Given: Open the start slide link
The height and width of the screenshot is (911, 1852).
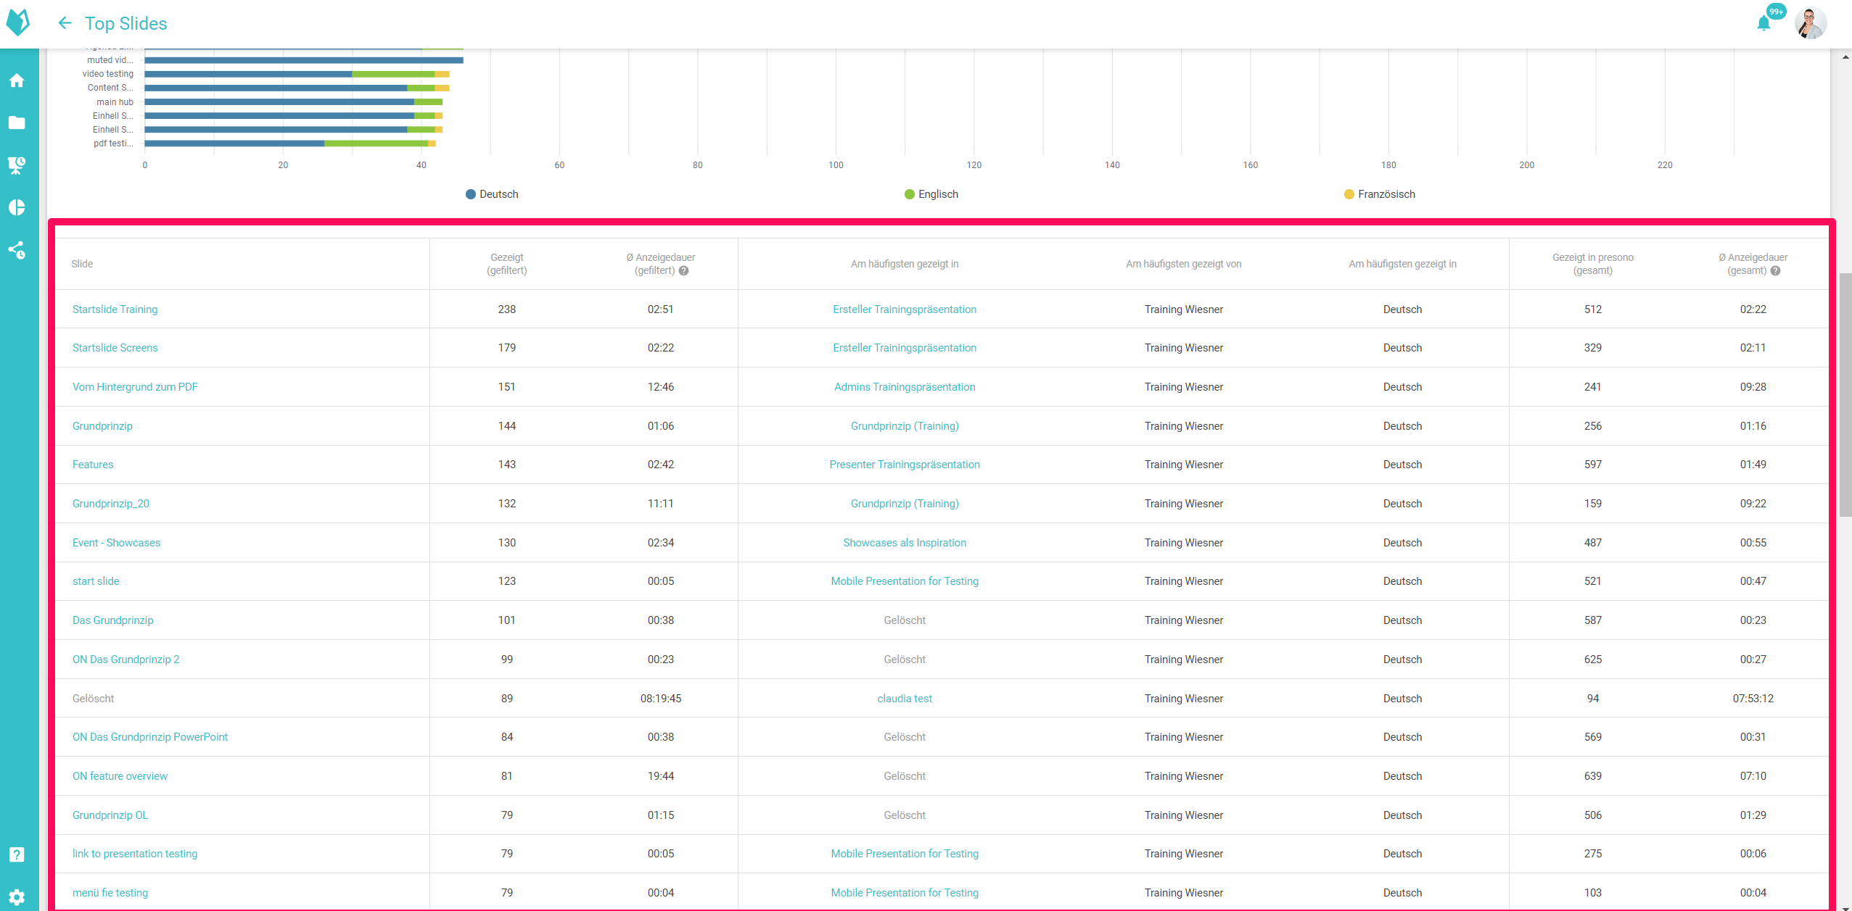Looking at the screenshot, I should click(96, 581).
